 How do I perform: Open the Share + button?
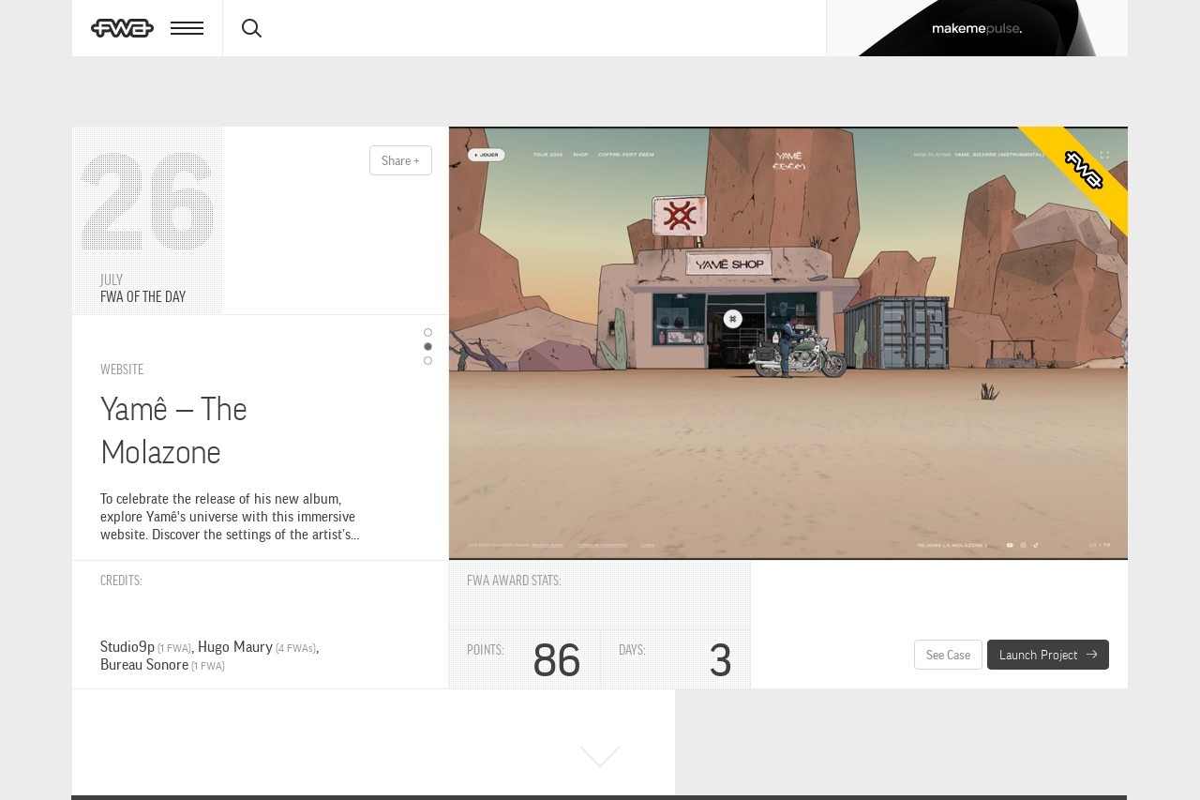[x=400, y=160]
